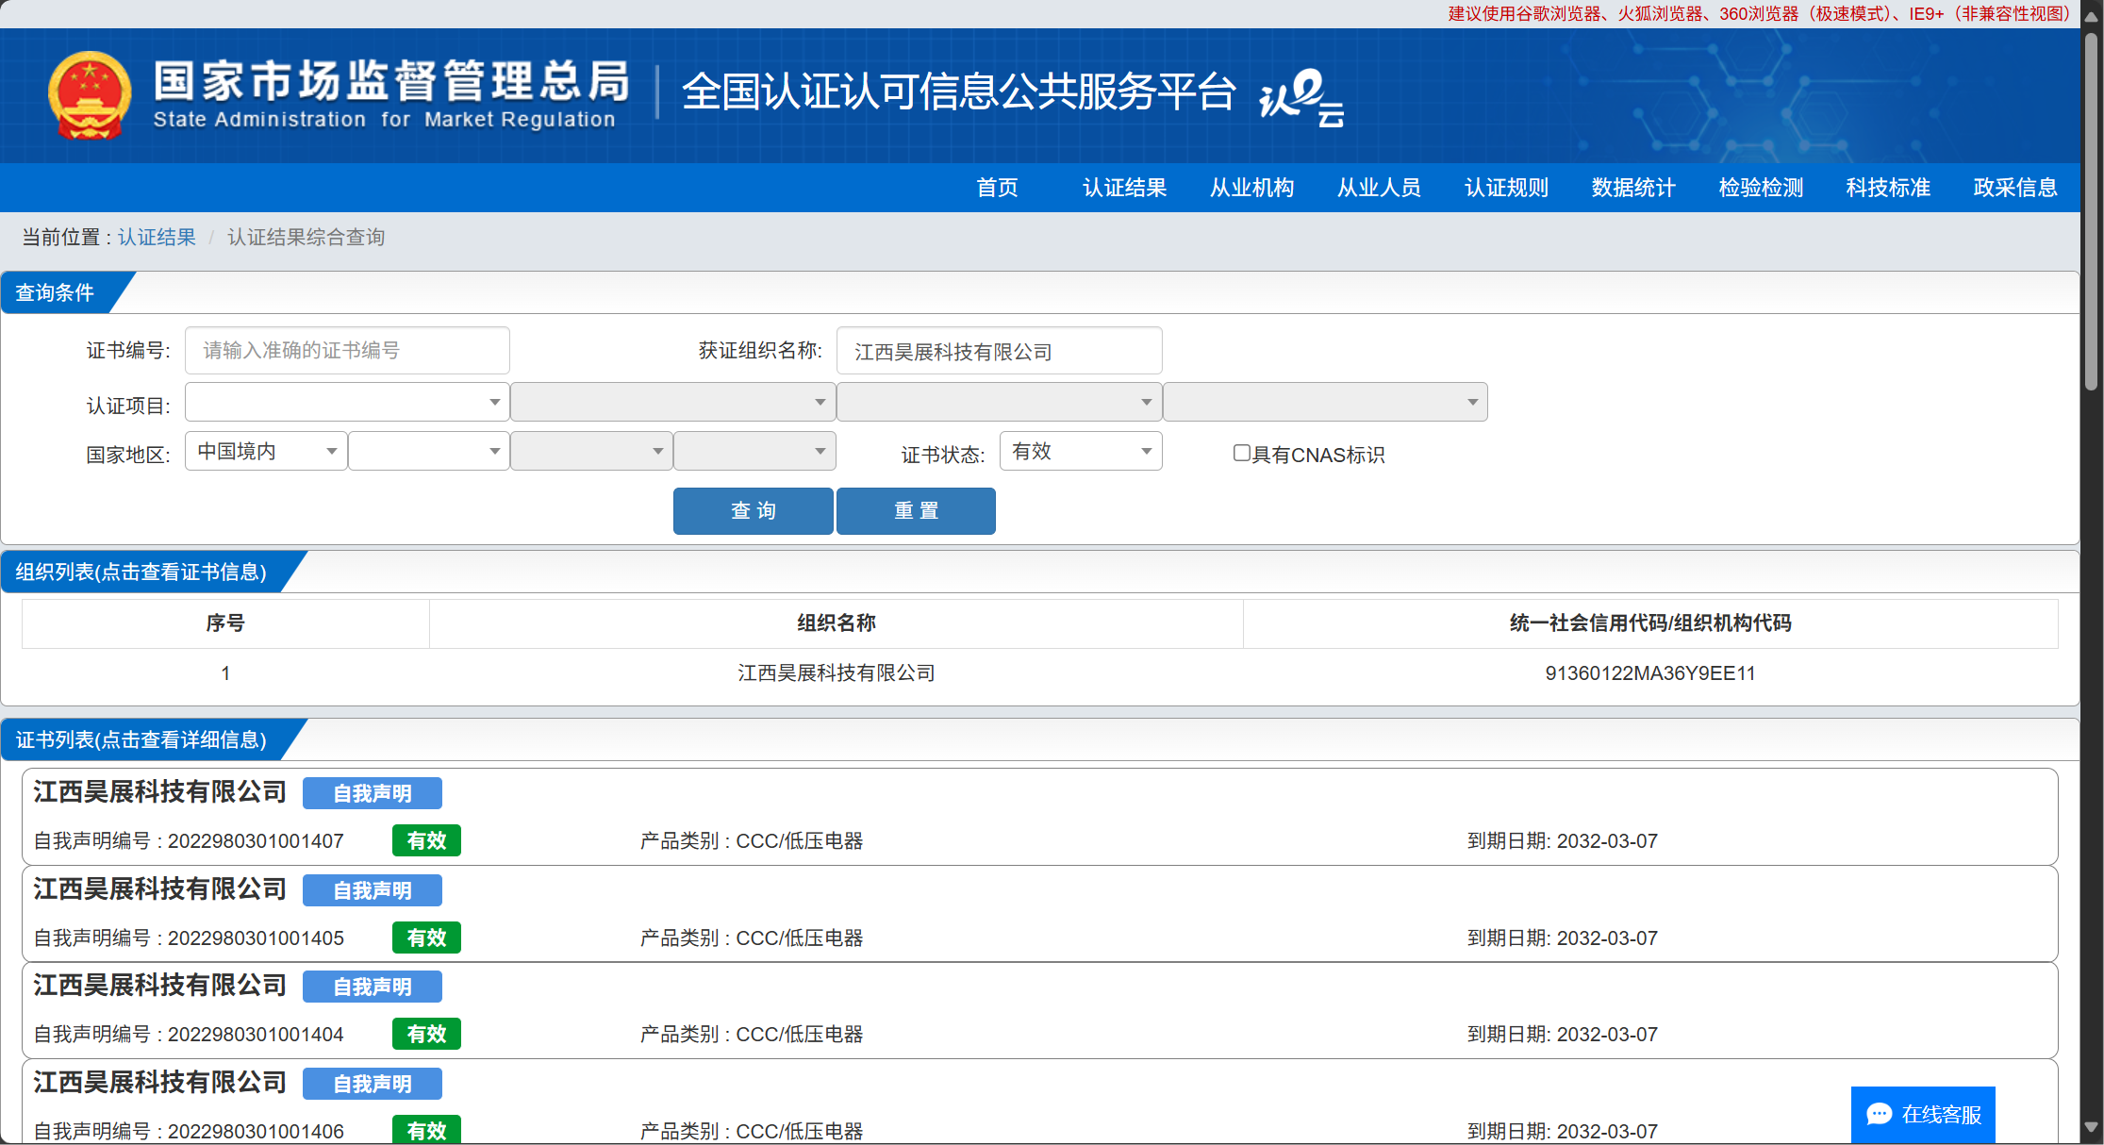The height and width of the screenshot is (1145, 2104).
Task: Click the 全国认证认可信息公共服务平台 title
Action: 958,91
